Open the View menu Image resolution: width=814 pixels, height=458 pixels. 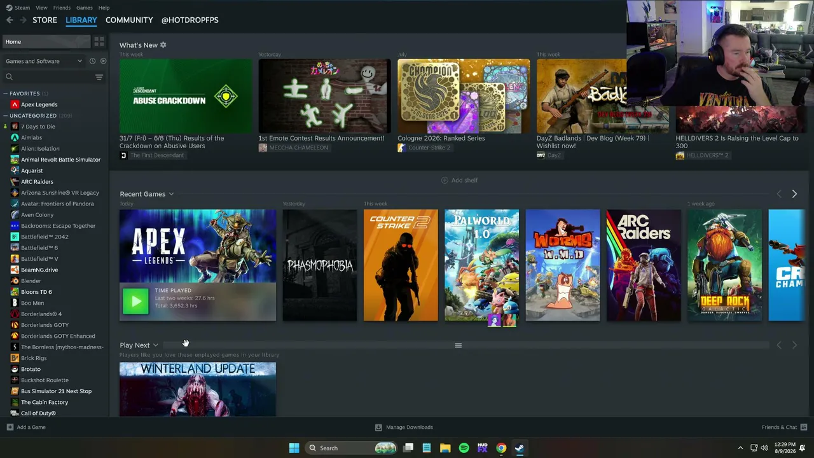(x=41, y=8)
